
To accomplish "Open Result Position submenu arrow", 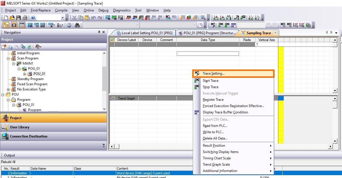I will pyautogui.click(x=271, y=146).
